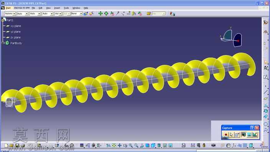Screen dimensions: 270x152
Task: Open the third Auto properties dropdown
Action: coord(35,13)
